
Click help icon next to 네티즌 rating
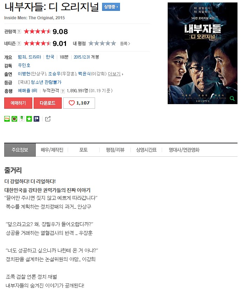[x=19, y=43]
